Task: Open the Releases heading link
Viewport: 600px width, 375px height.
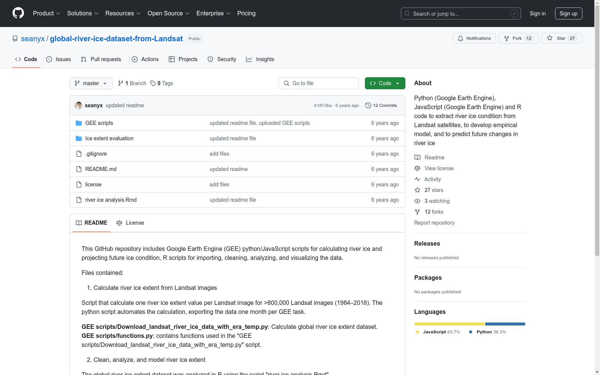Action: tap(427, 243)
